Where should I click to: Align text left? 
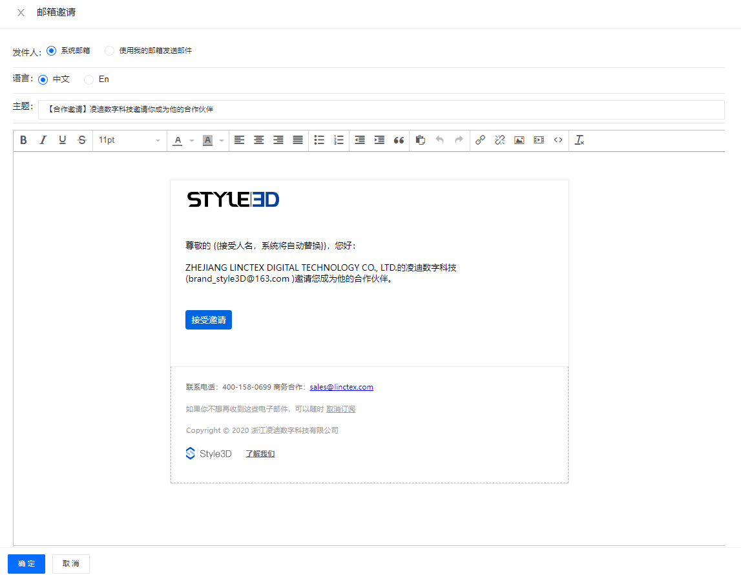(x=239, y=140)
